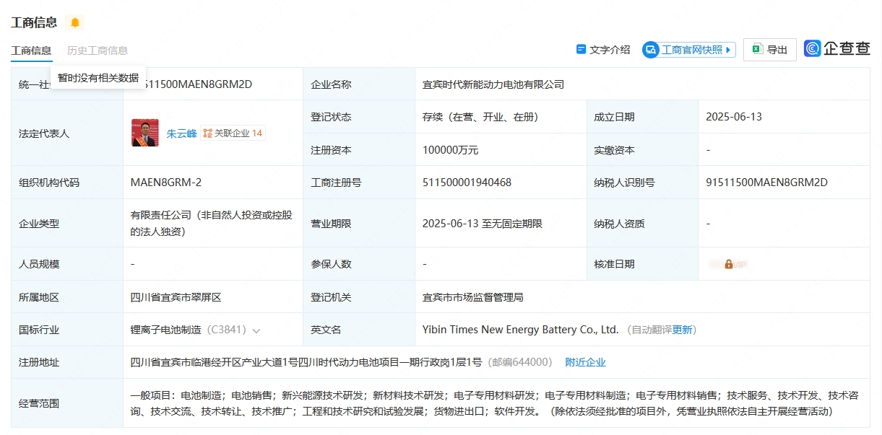The height and width of the screenshot is (435, 882).
Task: Expand the 锂离子电池制造 industry chevron
Action: 256,330
